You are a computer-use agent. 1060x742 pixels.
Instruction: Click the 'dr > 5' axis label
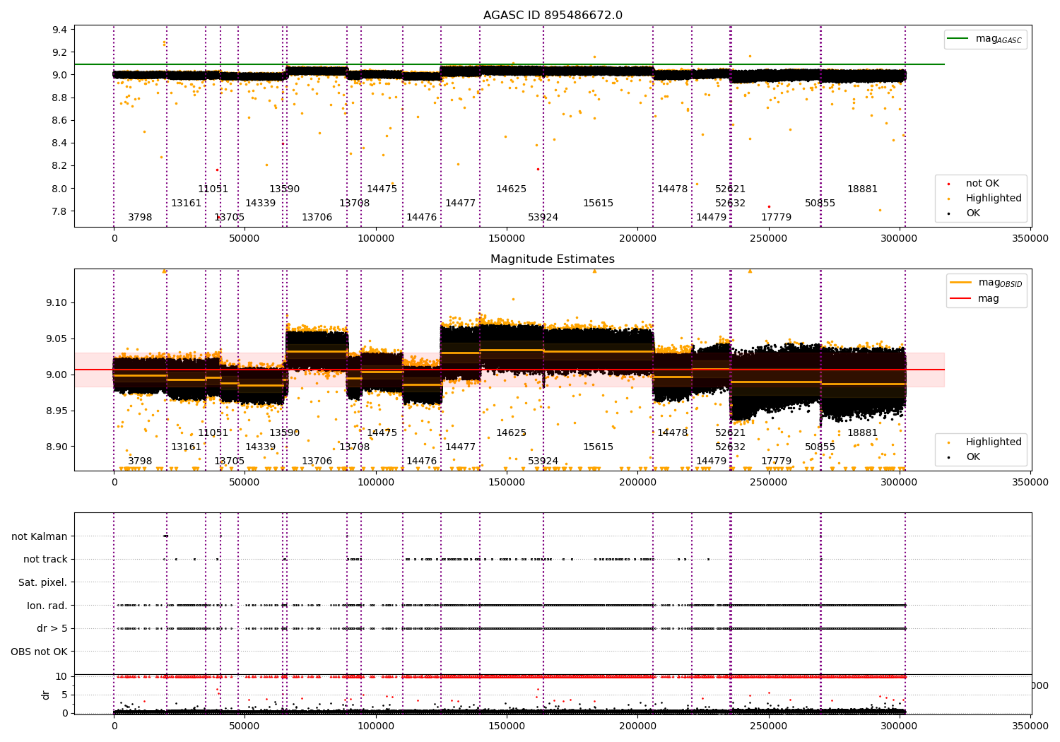[x=52, y=628]
